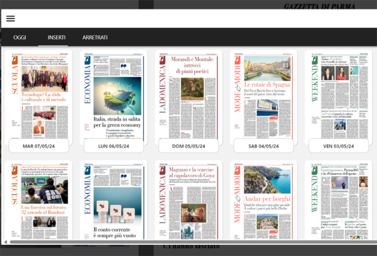Viewport: 377px width, 256px height.
Task: Click the VEN 03/05/24 date label
Action: (x=339, y=146)
